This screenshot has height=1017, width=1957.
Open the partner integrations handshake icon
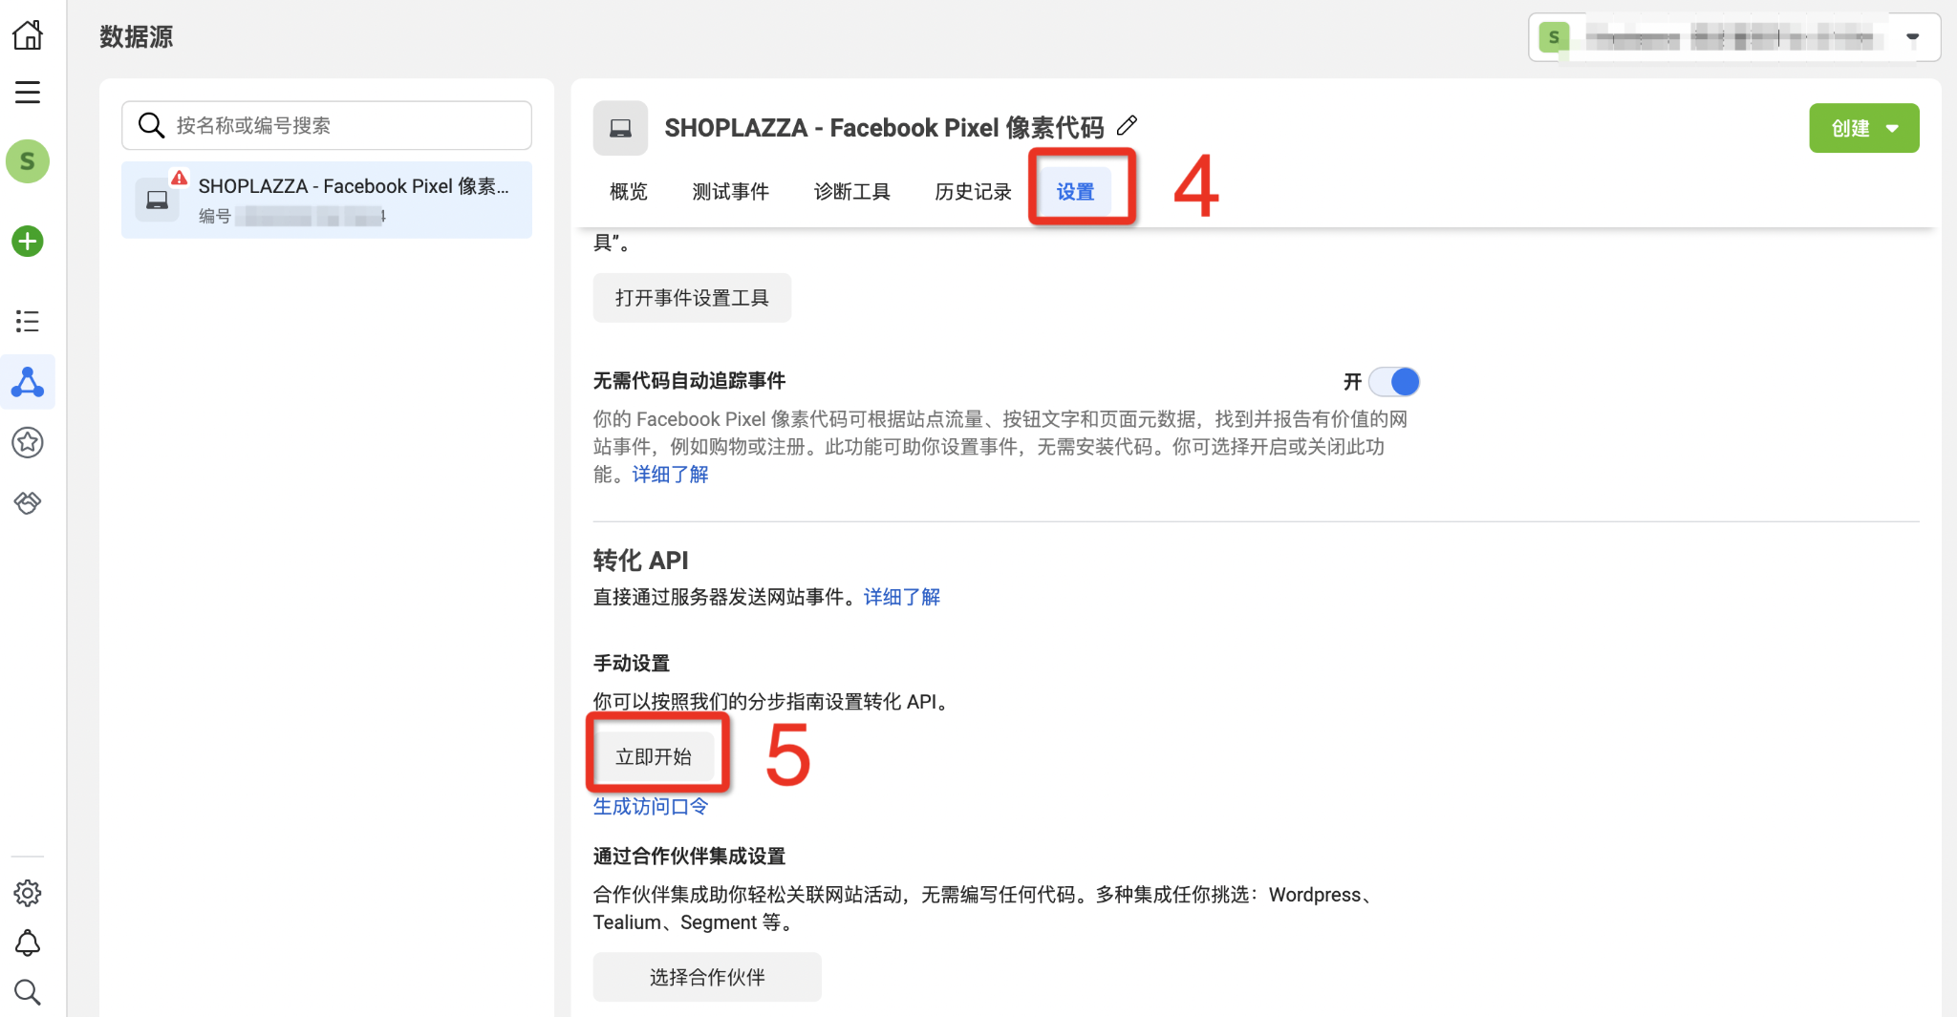pyautogui.click(x=28, y=502)
